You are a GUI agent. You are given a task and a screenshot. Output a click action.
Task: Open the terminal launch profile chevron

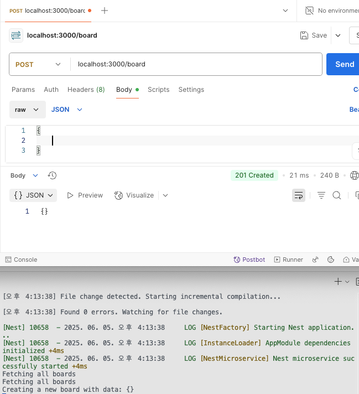point(347,282)
